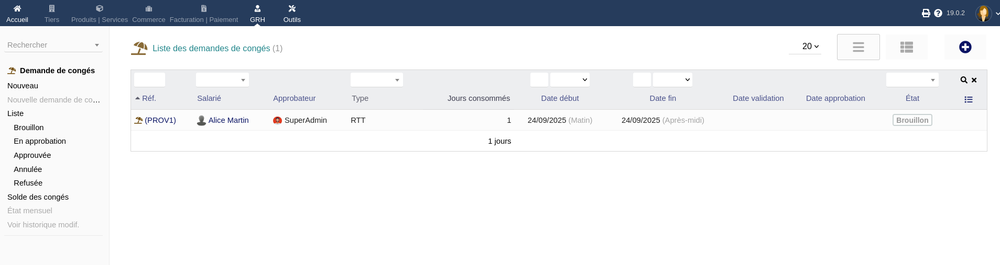Click the plus icon to add leave request
This screenshot has height=265, width=1000.
point(965,47)
